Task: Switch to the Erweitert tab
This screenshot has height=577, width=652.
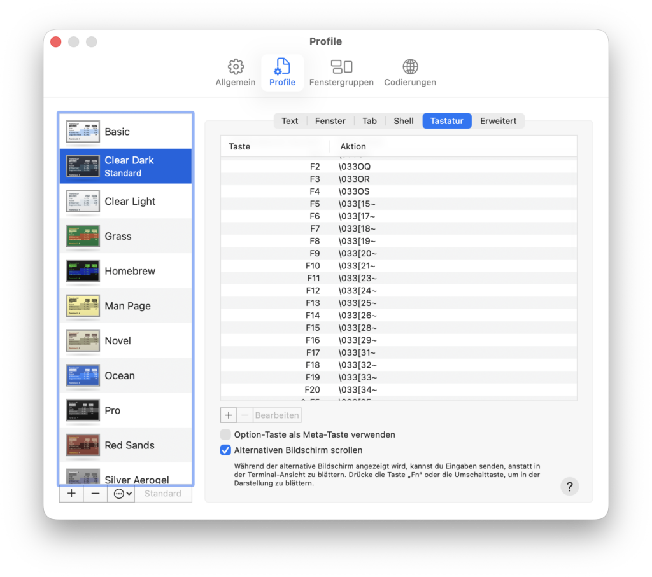Action: [498, 121]
